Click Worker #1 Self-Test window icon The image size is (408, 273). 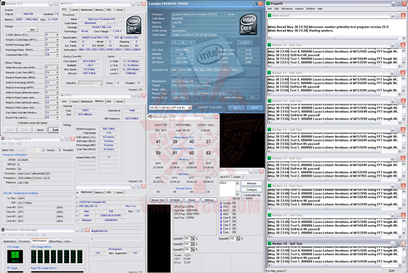tap(270, 45)
